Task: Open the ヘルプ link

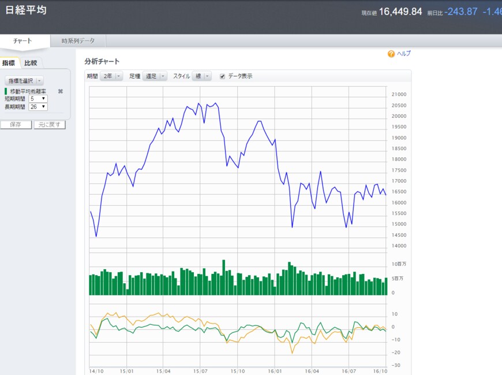Action: tap(403, 54)
